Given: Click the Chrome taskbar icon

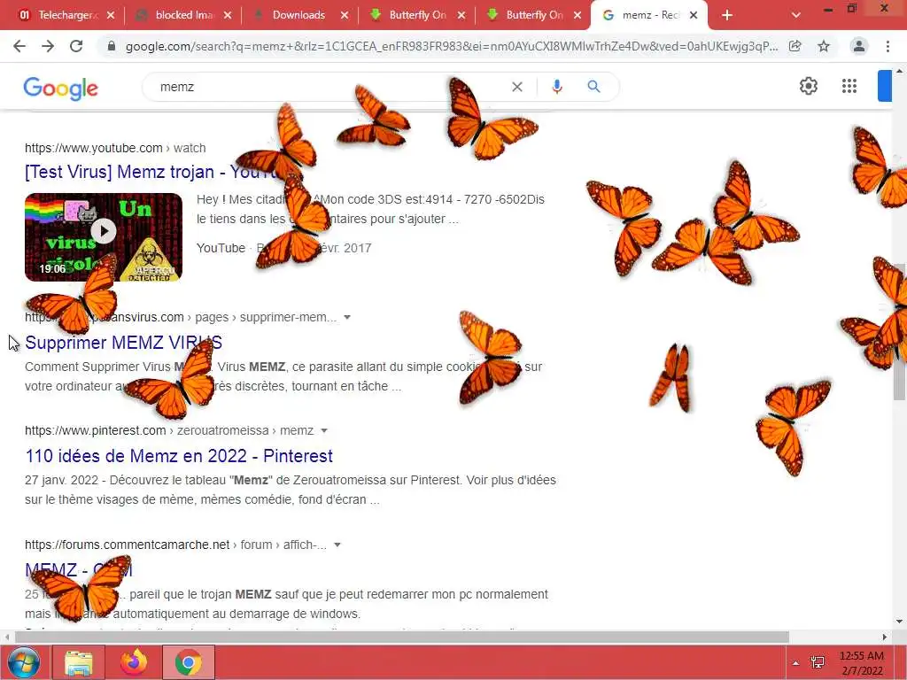Looking at the screenshot, I should [x=189, y=662].
